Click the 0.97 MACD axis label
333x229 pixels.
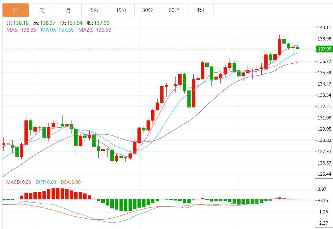pos(322,189)
